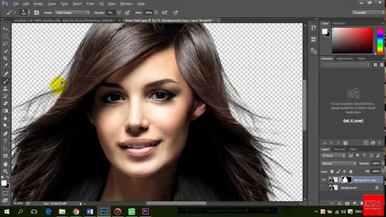Open the Essentials workspace dropdown
The image size is (386, 217).
point(368,12)
